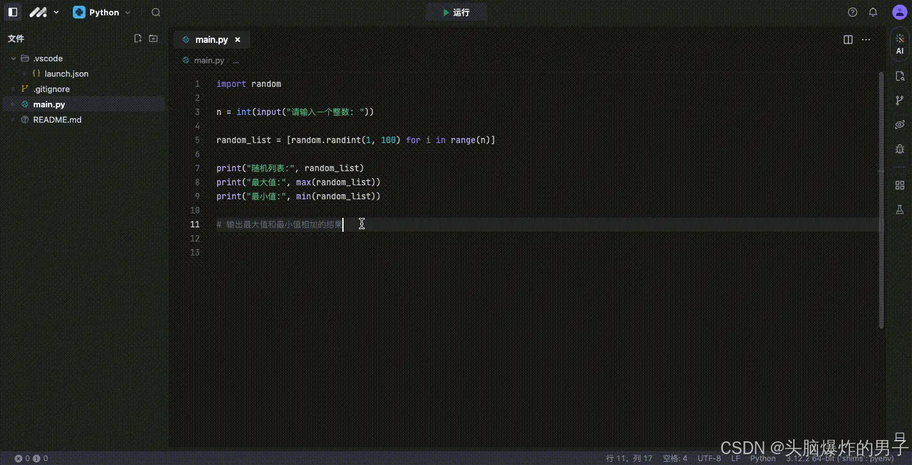Click the comment on line 11
The width and height of the screenshot is (912, 465).
[x=280, y=224]
